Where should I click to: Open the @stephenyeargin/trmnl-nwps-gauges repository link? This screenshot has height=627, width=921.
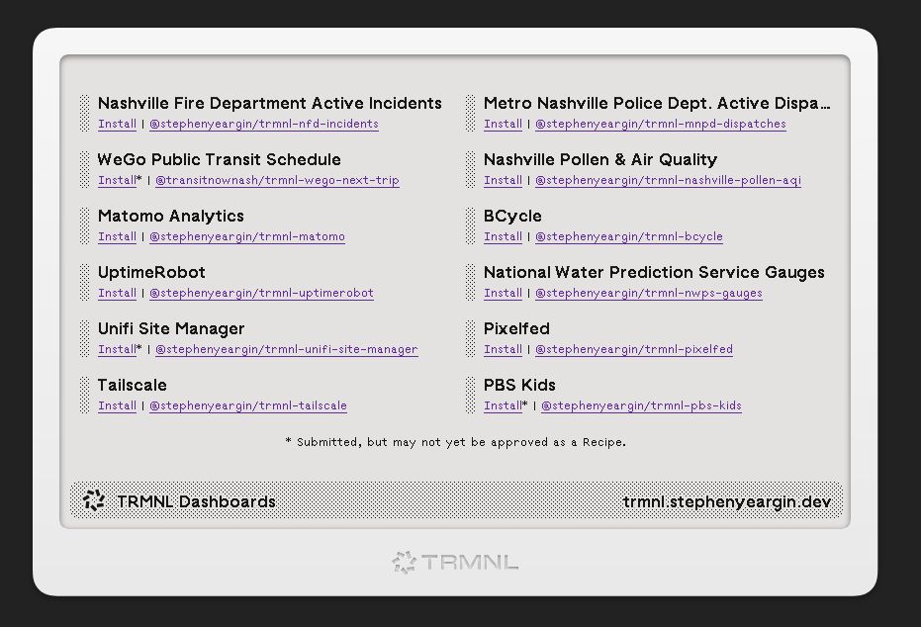tap(649, 293)
